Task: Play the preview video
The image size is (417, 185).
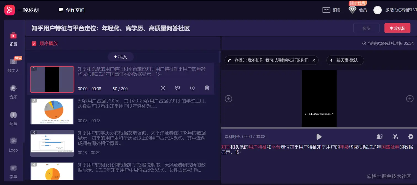Action: pyautogui.click(x=319, y=137)
